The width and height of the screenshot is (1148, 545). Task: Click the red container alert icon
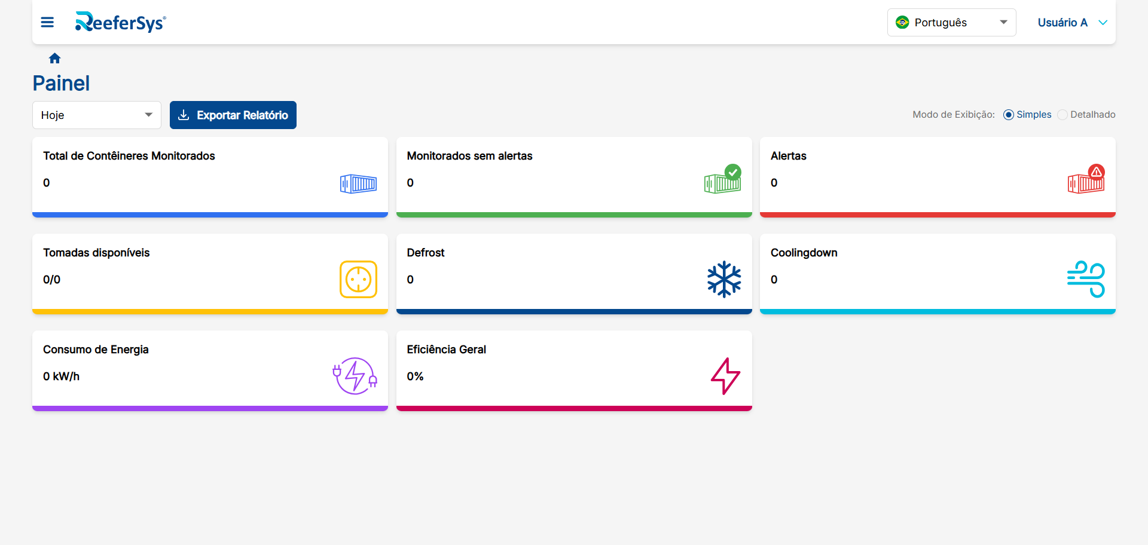(1086, 179)
